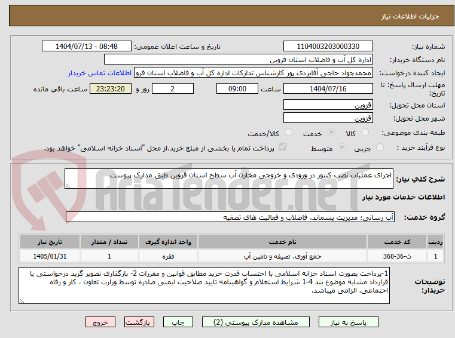This screenshot has width=455, height=338.
Task: Click the شماره نیاز number field
Action: (328, 46)
